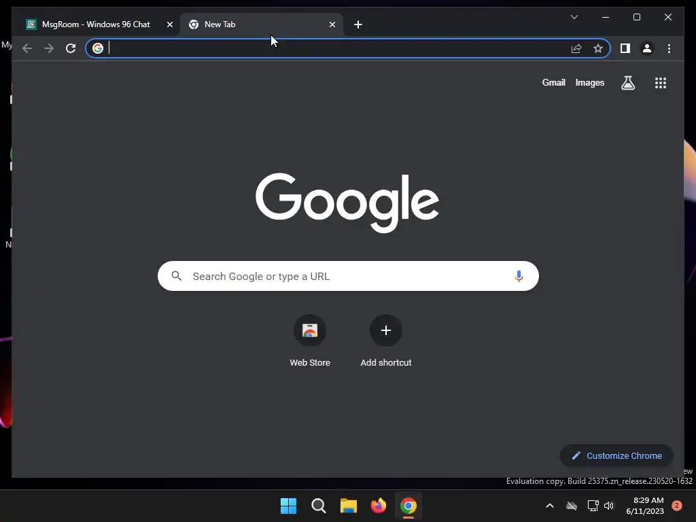696x522 pixels.
Task: Click the Customize Chrome button
Action: [x=616, y=455]
